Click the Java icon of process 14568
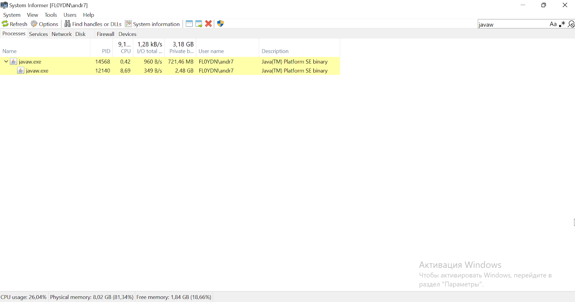This screenshot has height=302, width=575. [13, 61]
